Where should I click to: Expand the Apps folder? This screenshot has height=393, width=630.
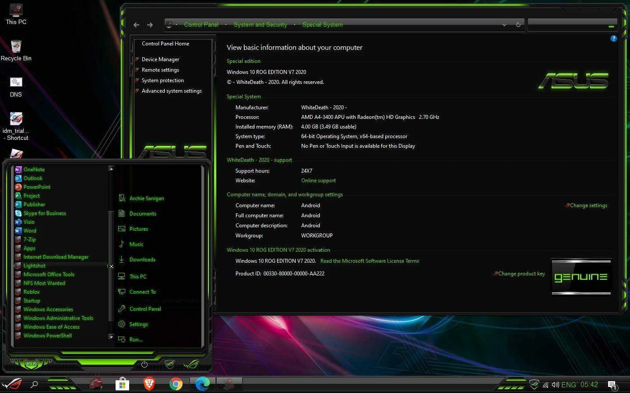pyautogui.click(x=25, y=248)
